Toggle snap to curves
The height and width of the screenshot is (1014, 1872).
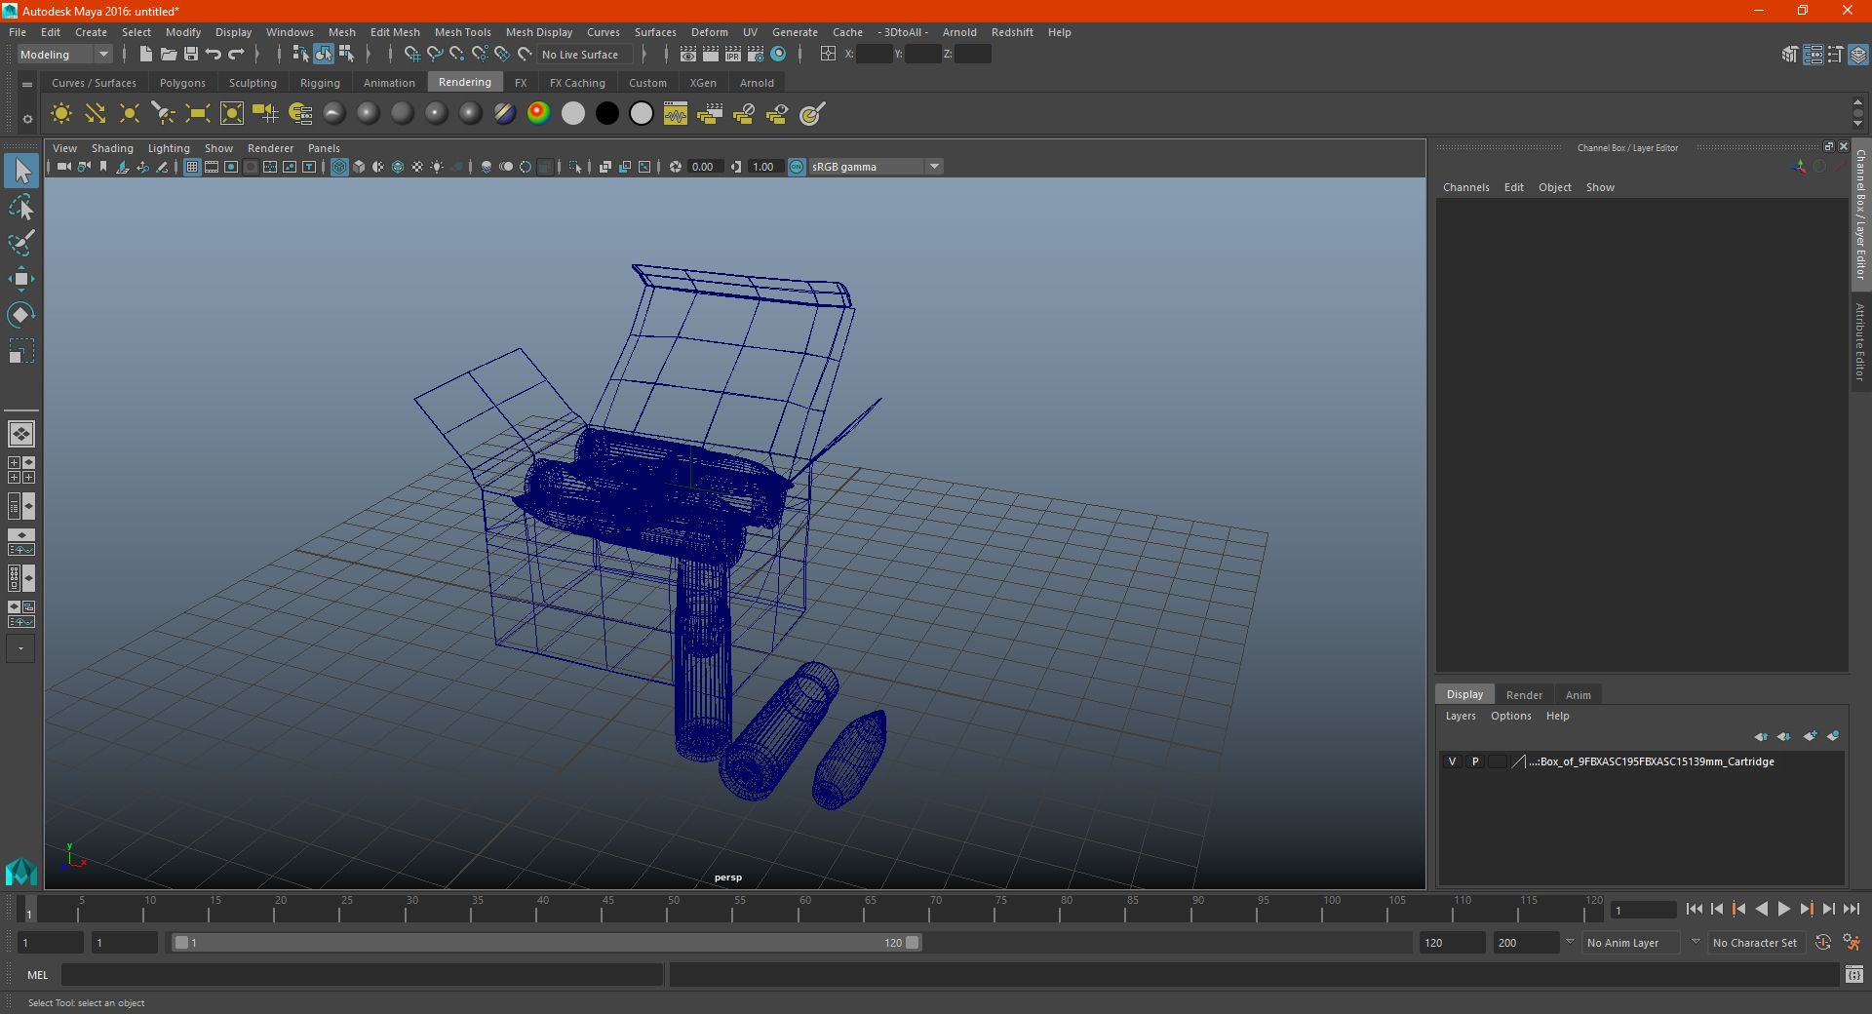click(435, 55)
